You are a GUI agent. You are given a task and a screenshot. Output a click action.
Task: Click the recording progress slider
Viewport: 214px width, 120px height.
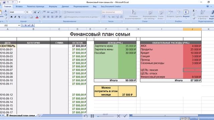[x=105, y=116]
